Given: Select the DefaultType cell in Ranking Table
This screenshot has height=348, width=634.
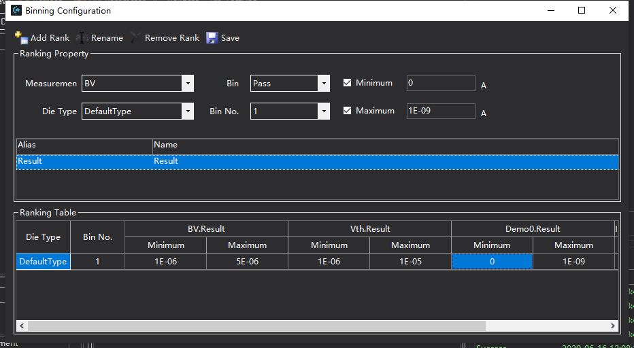Looking at the screenshot, I should (x=43, y=262).
